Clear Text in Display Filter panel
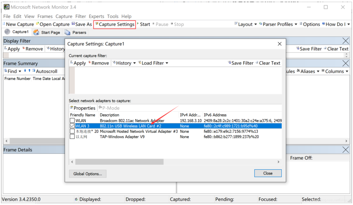The height and width of the screenshot is (205, 353). tap(336, 49)
